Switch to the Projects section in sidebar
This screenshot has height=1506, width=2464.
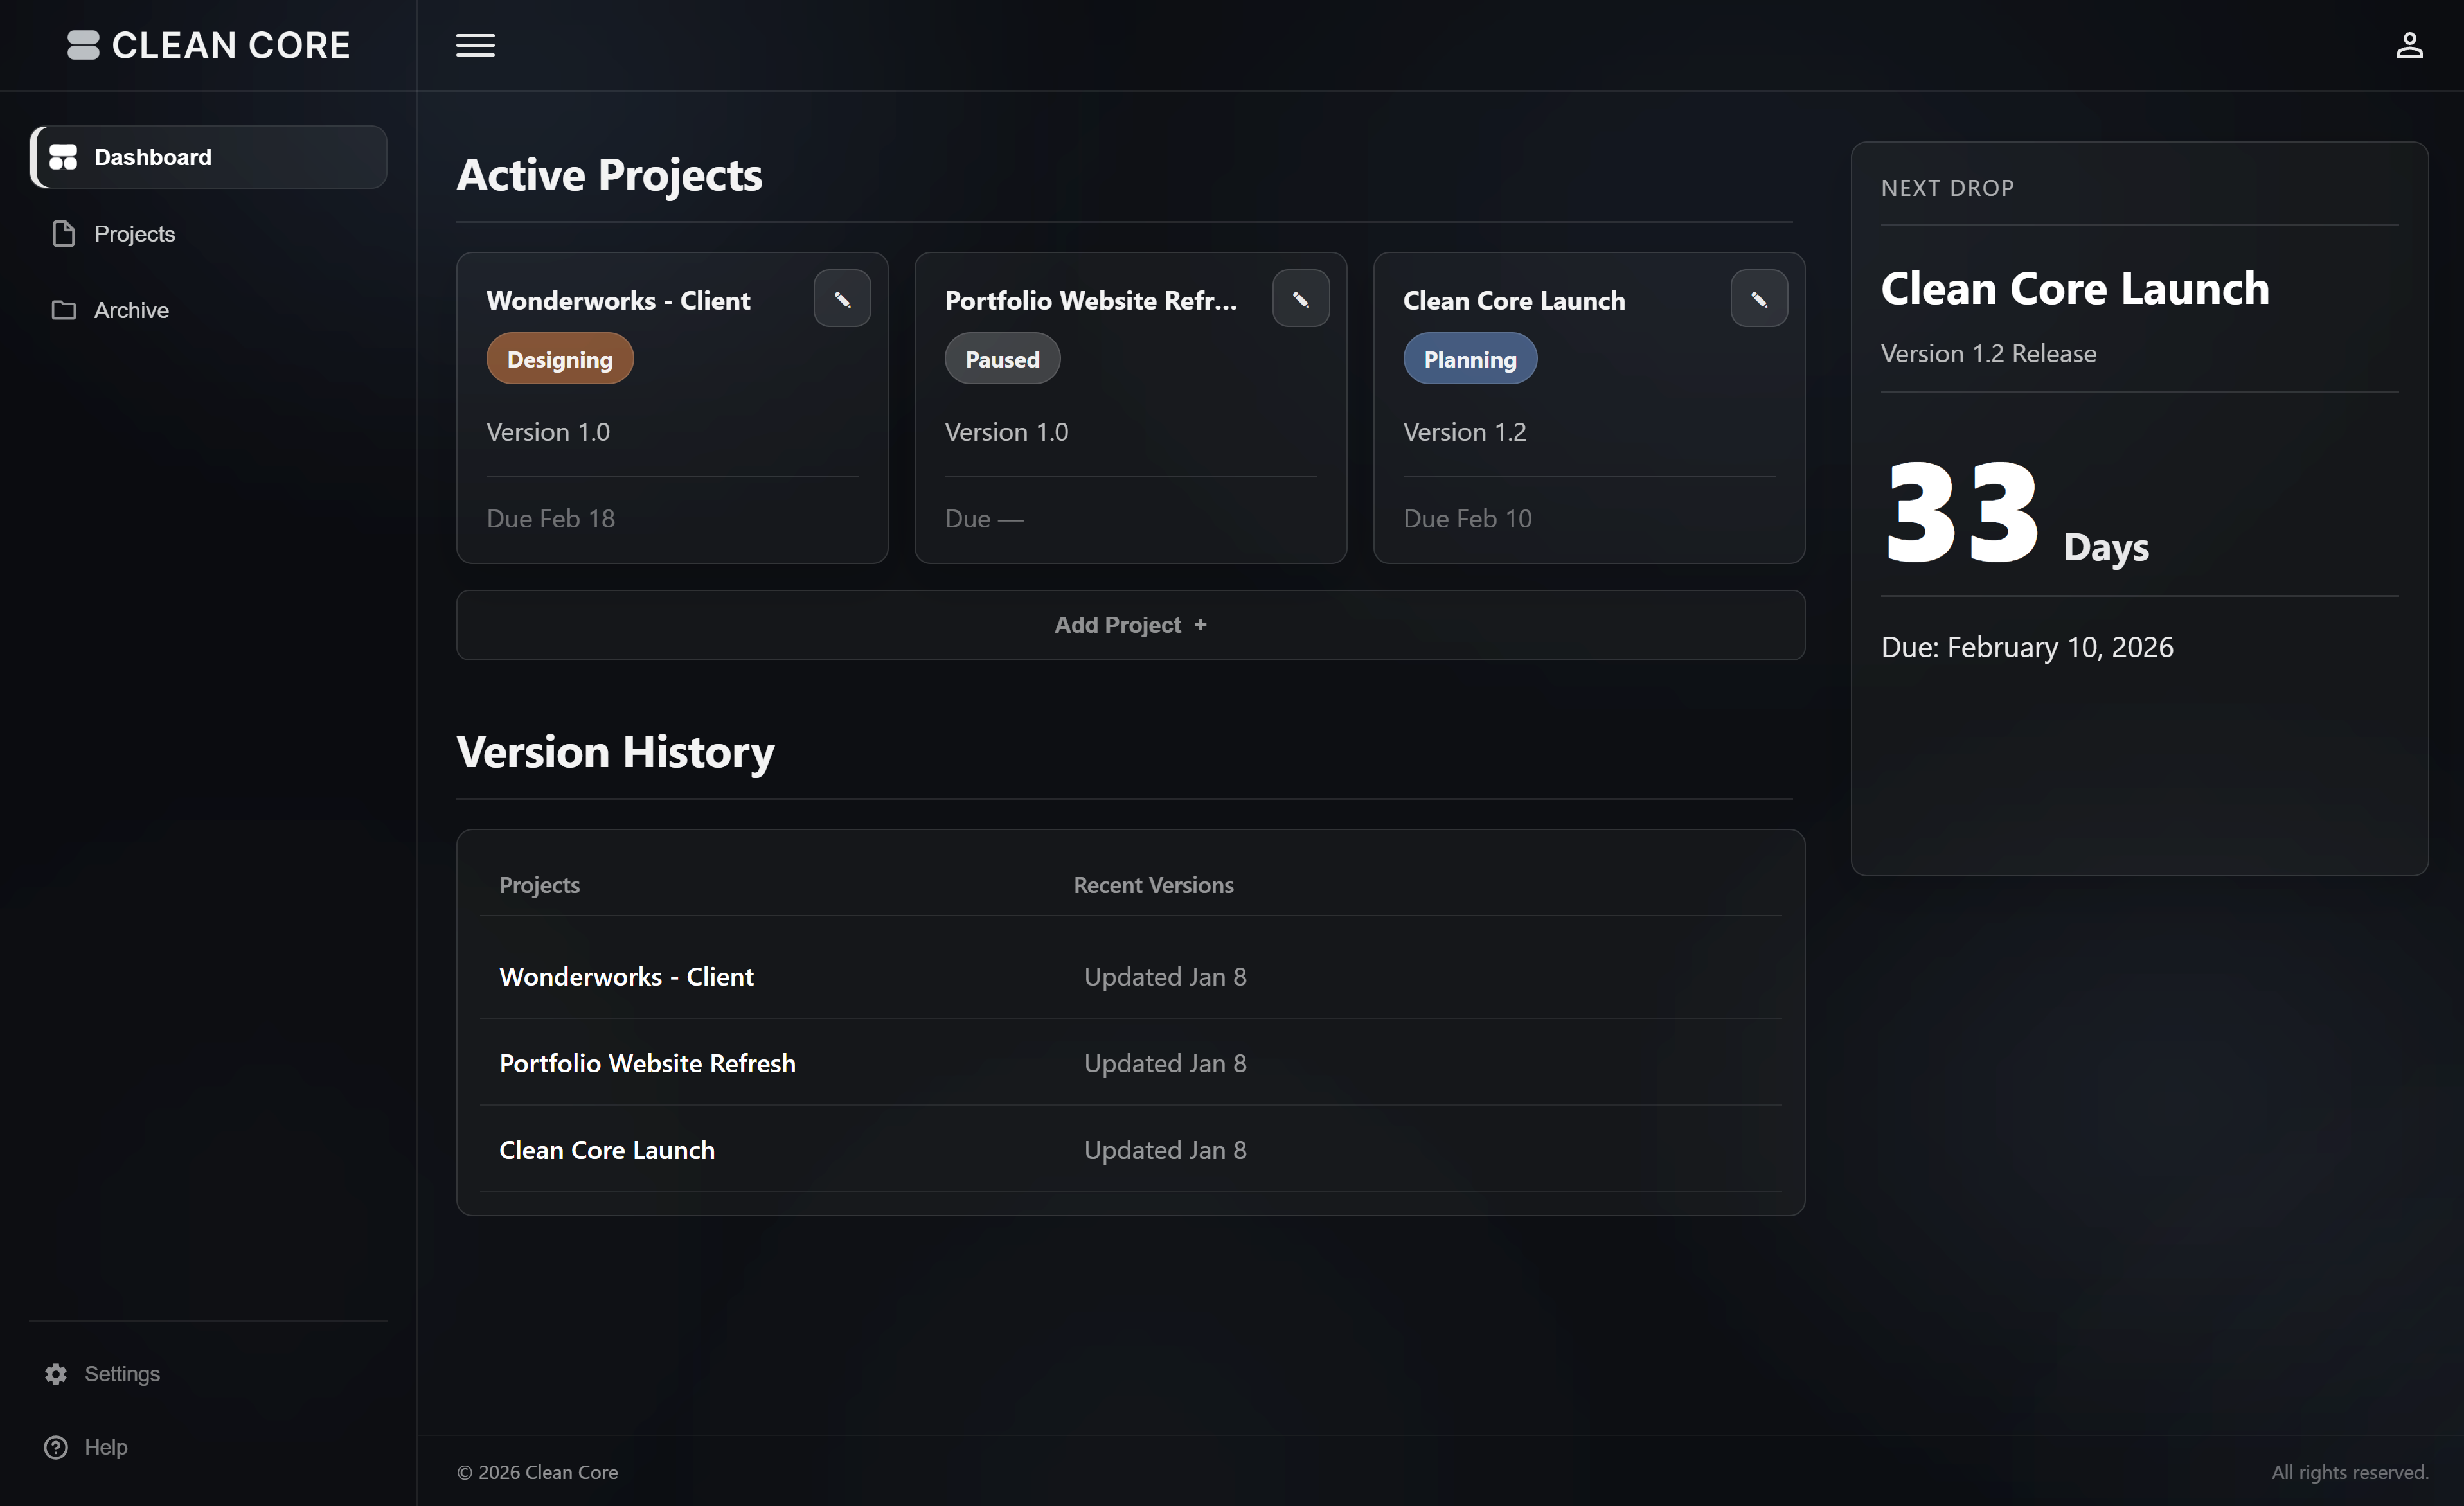(133, 233)
